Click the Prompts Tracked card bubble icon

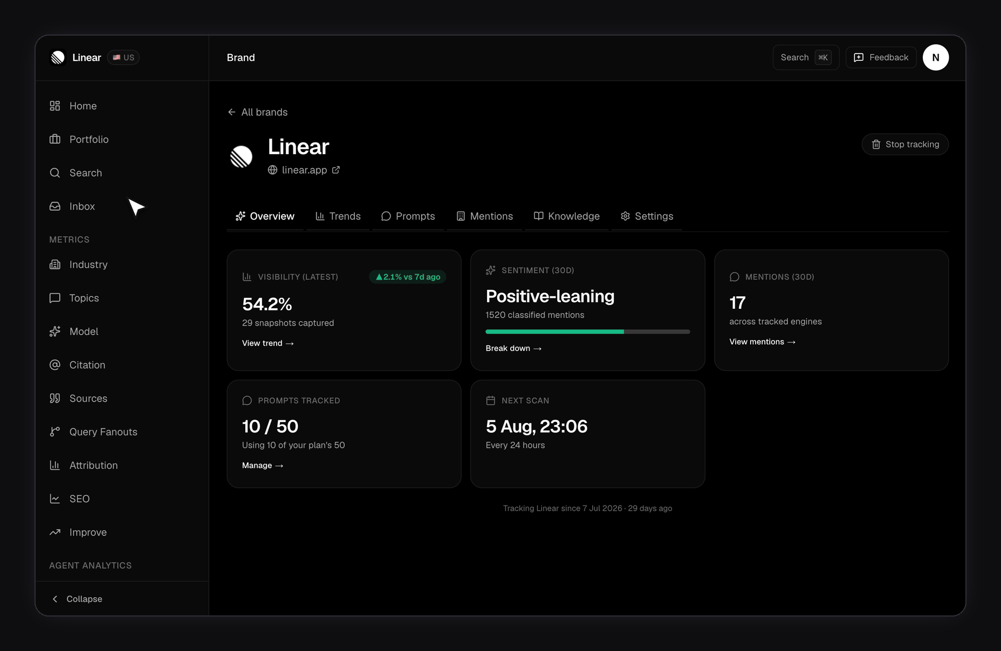pos(247,400)
